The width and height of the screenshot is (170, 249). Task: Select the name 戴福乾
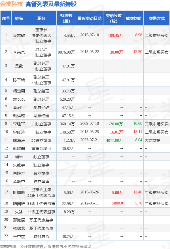point(19,116)
